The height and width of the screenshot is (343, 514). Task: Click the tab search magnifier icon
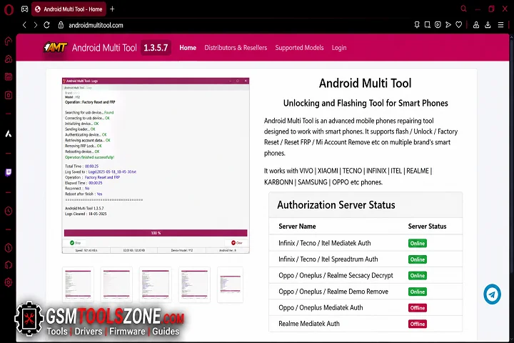point(463,9)
